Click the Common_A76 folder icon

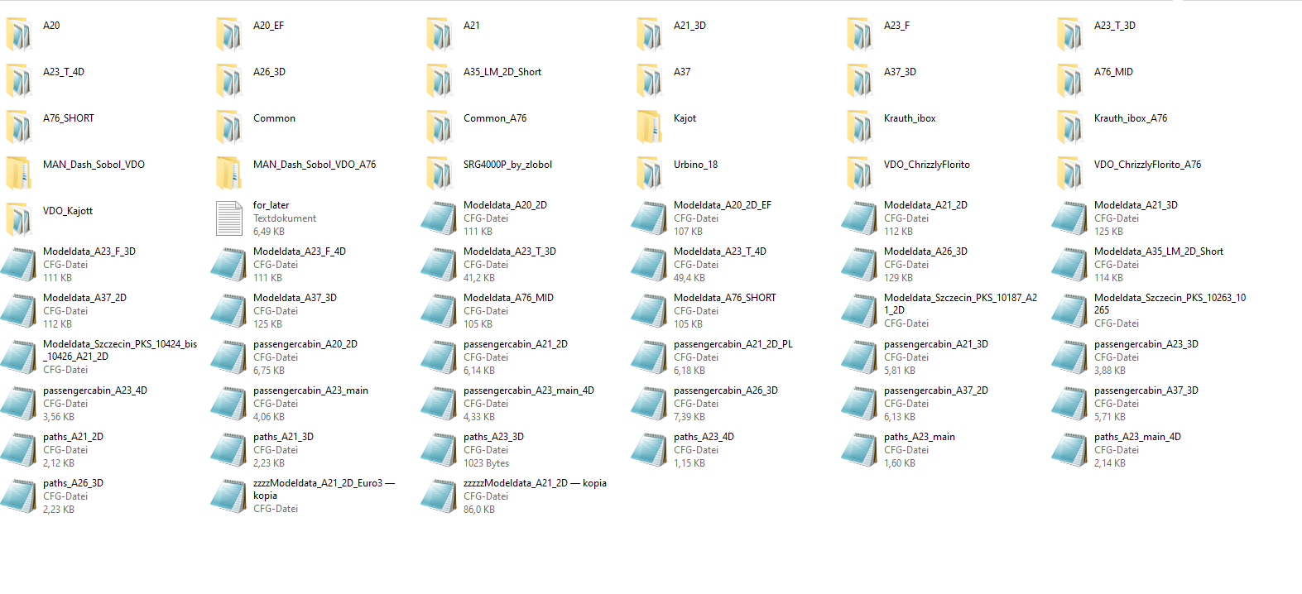tap(440, 127)
